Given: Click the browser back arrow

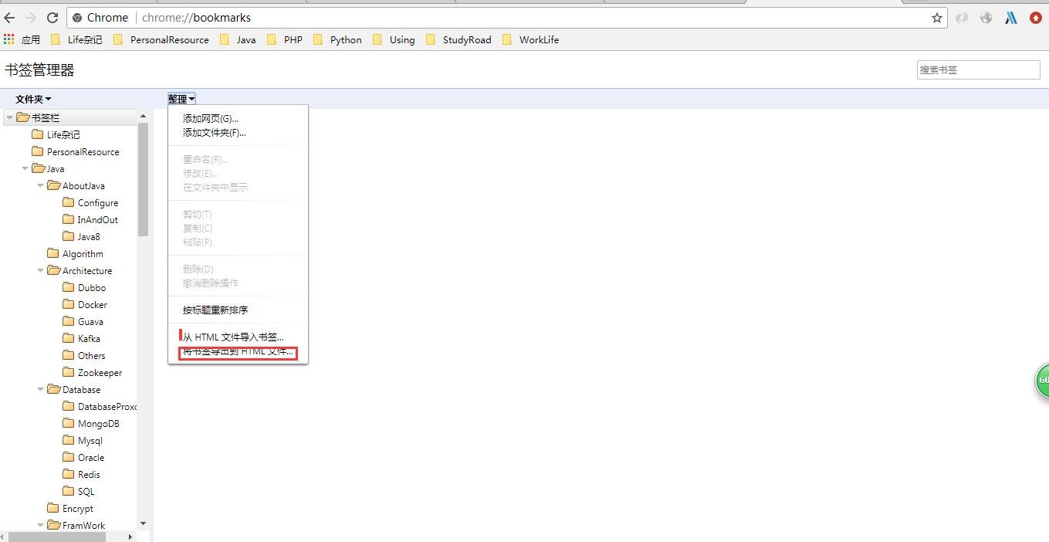Looking at the screenshot, I should coord(9,18).
